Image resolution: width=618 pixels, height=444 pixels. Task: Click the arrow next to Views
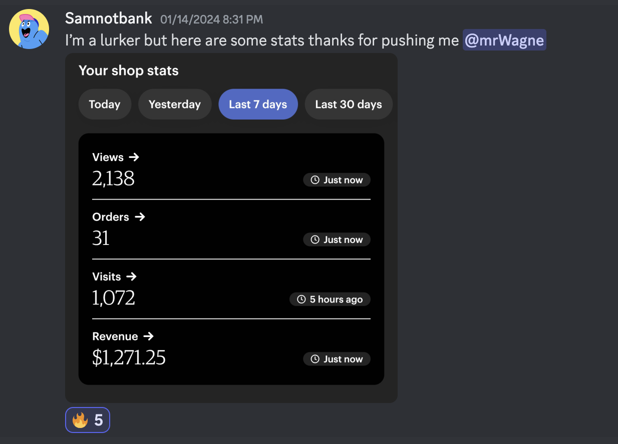tap(134, 157)
